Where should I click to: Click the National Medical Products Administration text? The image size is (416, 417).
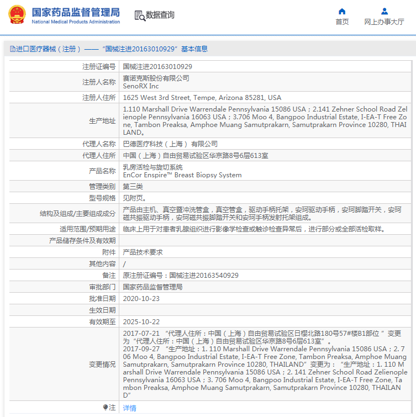pos(76,22)
